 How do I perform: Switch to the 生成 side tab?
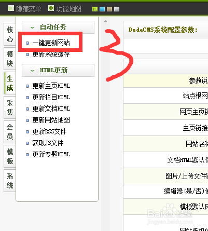point(10,83)
